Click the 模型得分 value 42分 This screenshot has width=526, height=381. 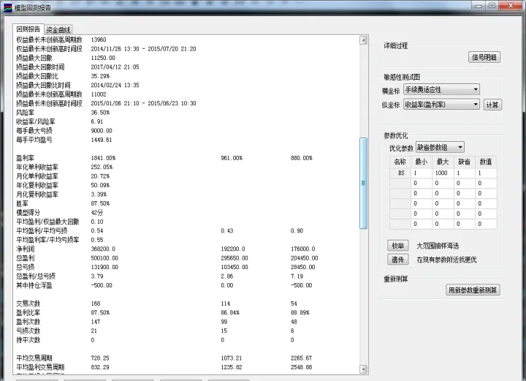(x=97, y=213)
